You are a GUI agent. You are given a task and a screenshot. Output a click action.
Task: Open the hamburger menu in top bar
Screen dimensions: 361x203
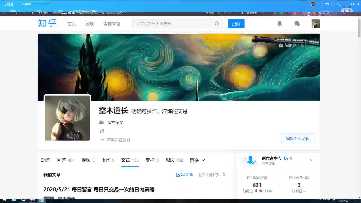point(322,4)
